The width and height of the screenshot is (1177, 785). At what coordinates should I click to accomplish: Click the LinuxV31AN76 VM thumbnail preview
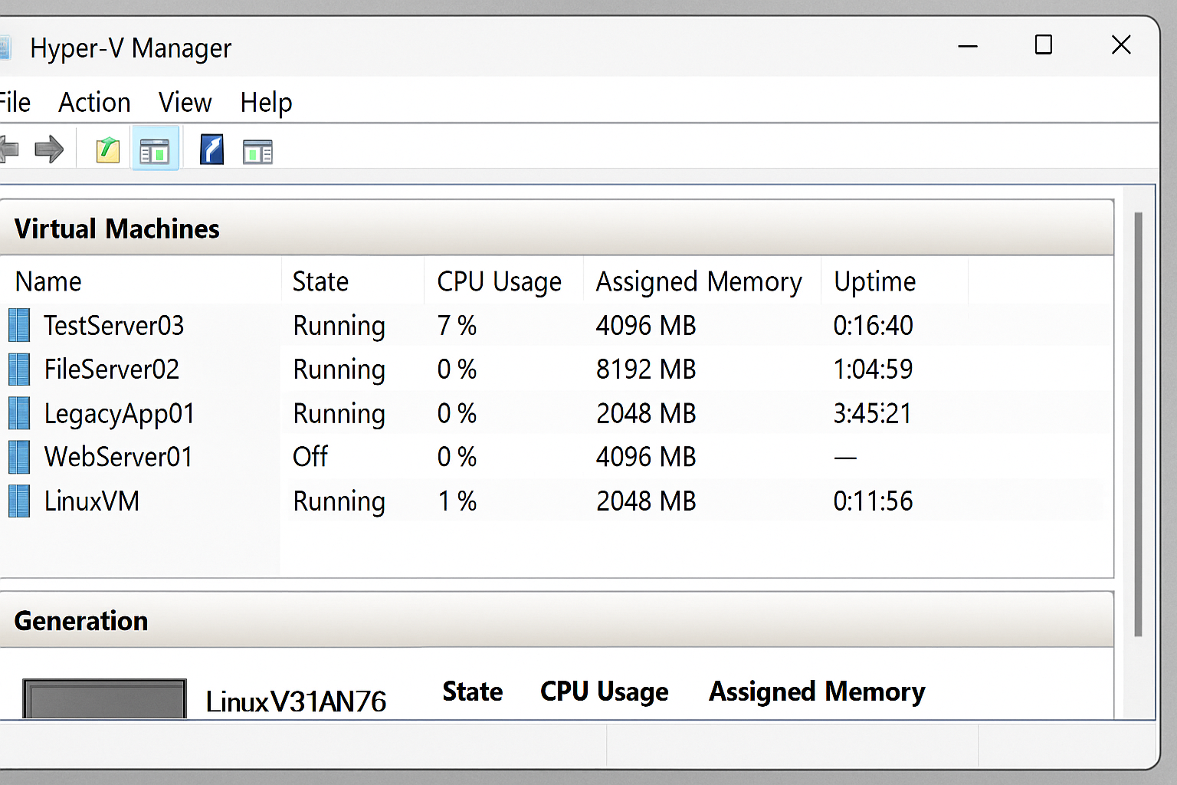pyautogui.click(x=104, y=698)
